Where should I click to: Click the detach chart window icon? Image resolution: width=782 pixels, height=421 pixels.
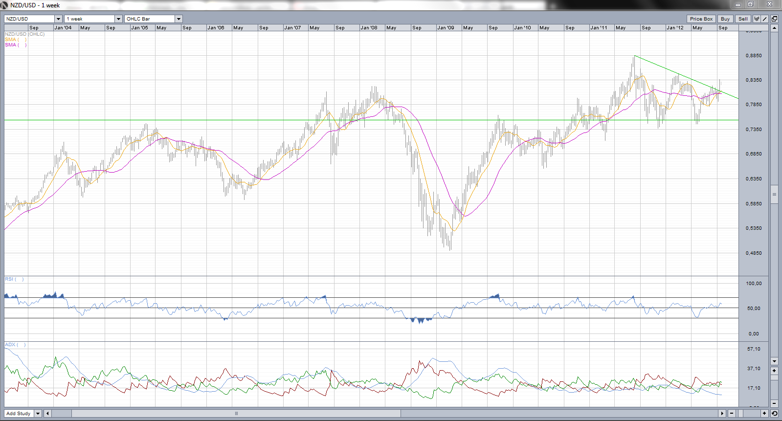coord(774,19)
